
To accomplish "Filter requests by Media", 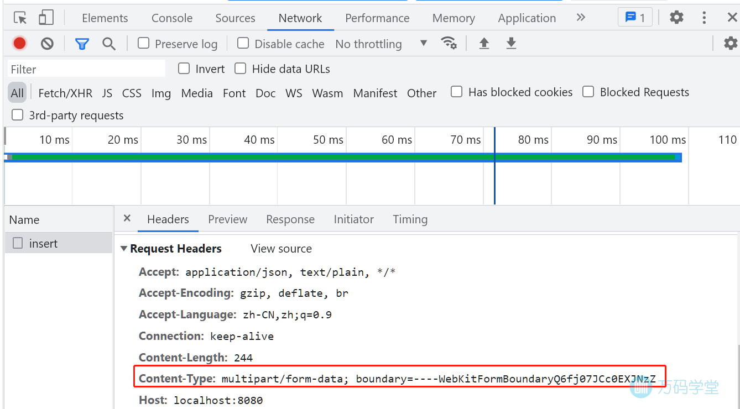I will click(x=197, y=93).
